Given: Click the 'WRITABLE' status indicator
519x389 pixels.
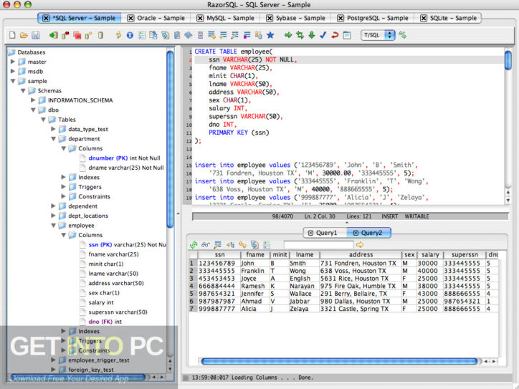Looking at the screenshot, I should click(416, 216).
